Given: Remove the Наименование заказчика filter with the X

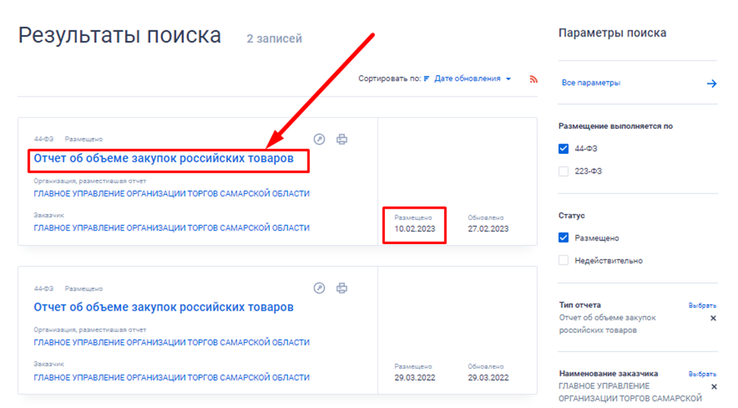Looking at the screenshot, I should [712, 398].
